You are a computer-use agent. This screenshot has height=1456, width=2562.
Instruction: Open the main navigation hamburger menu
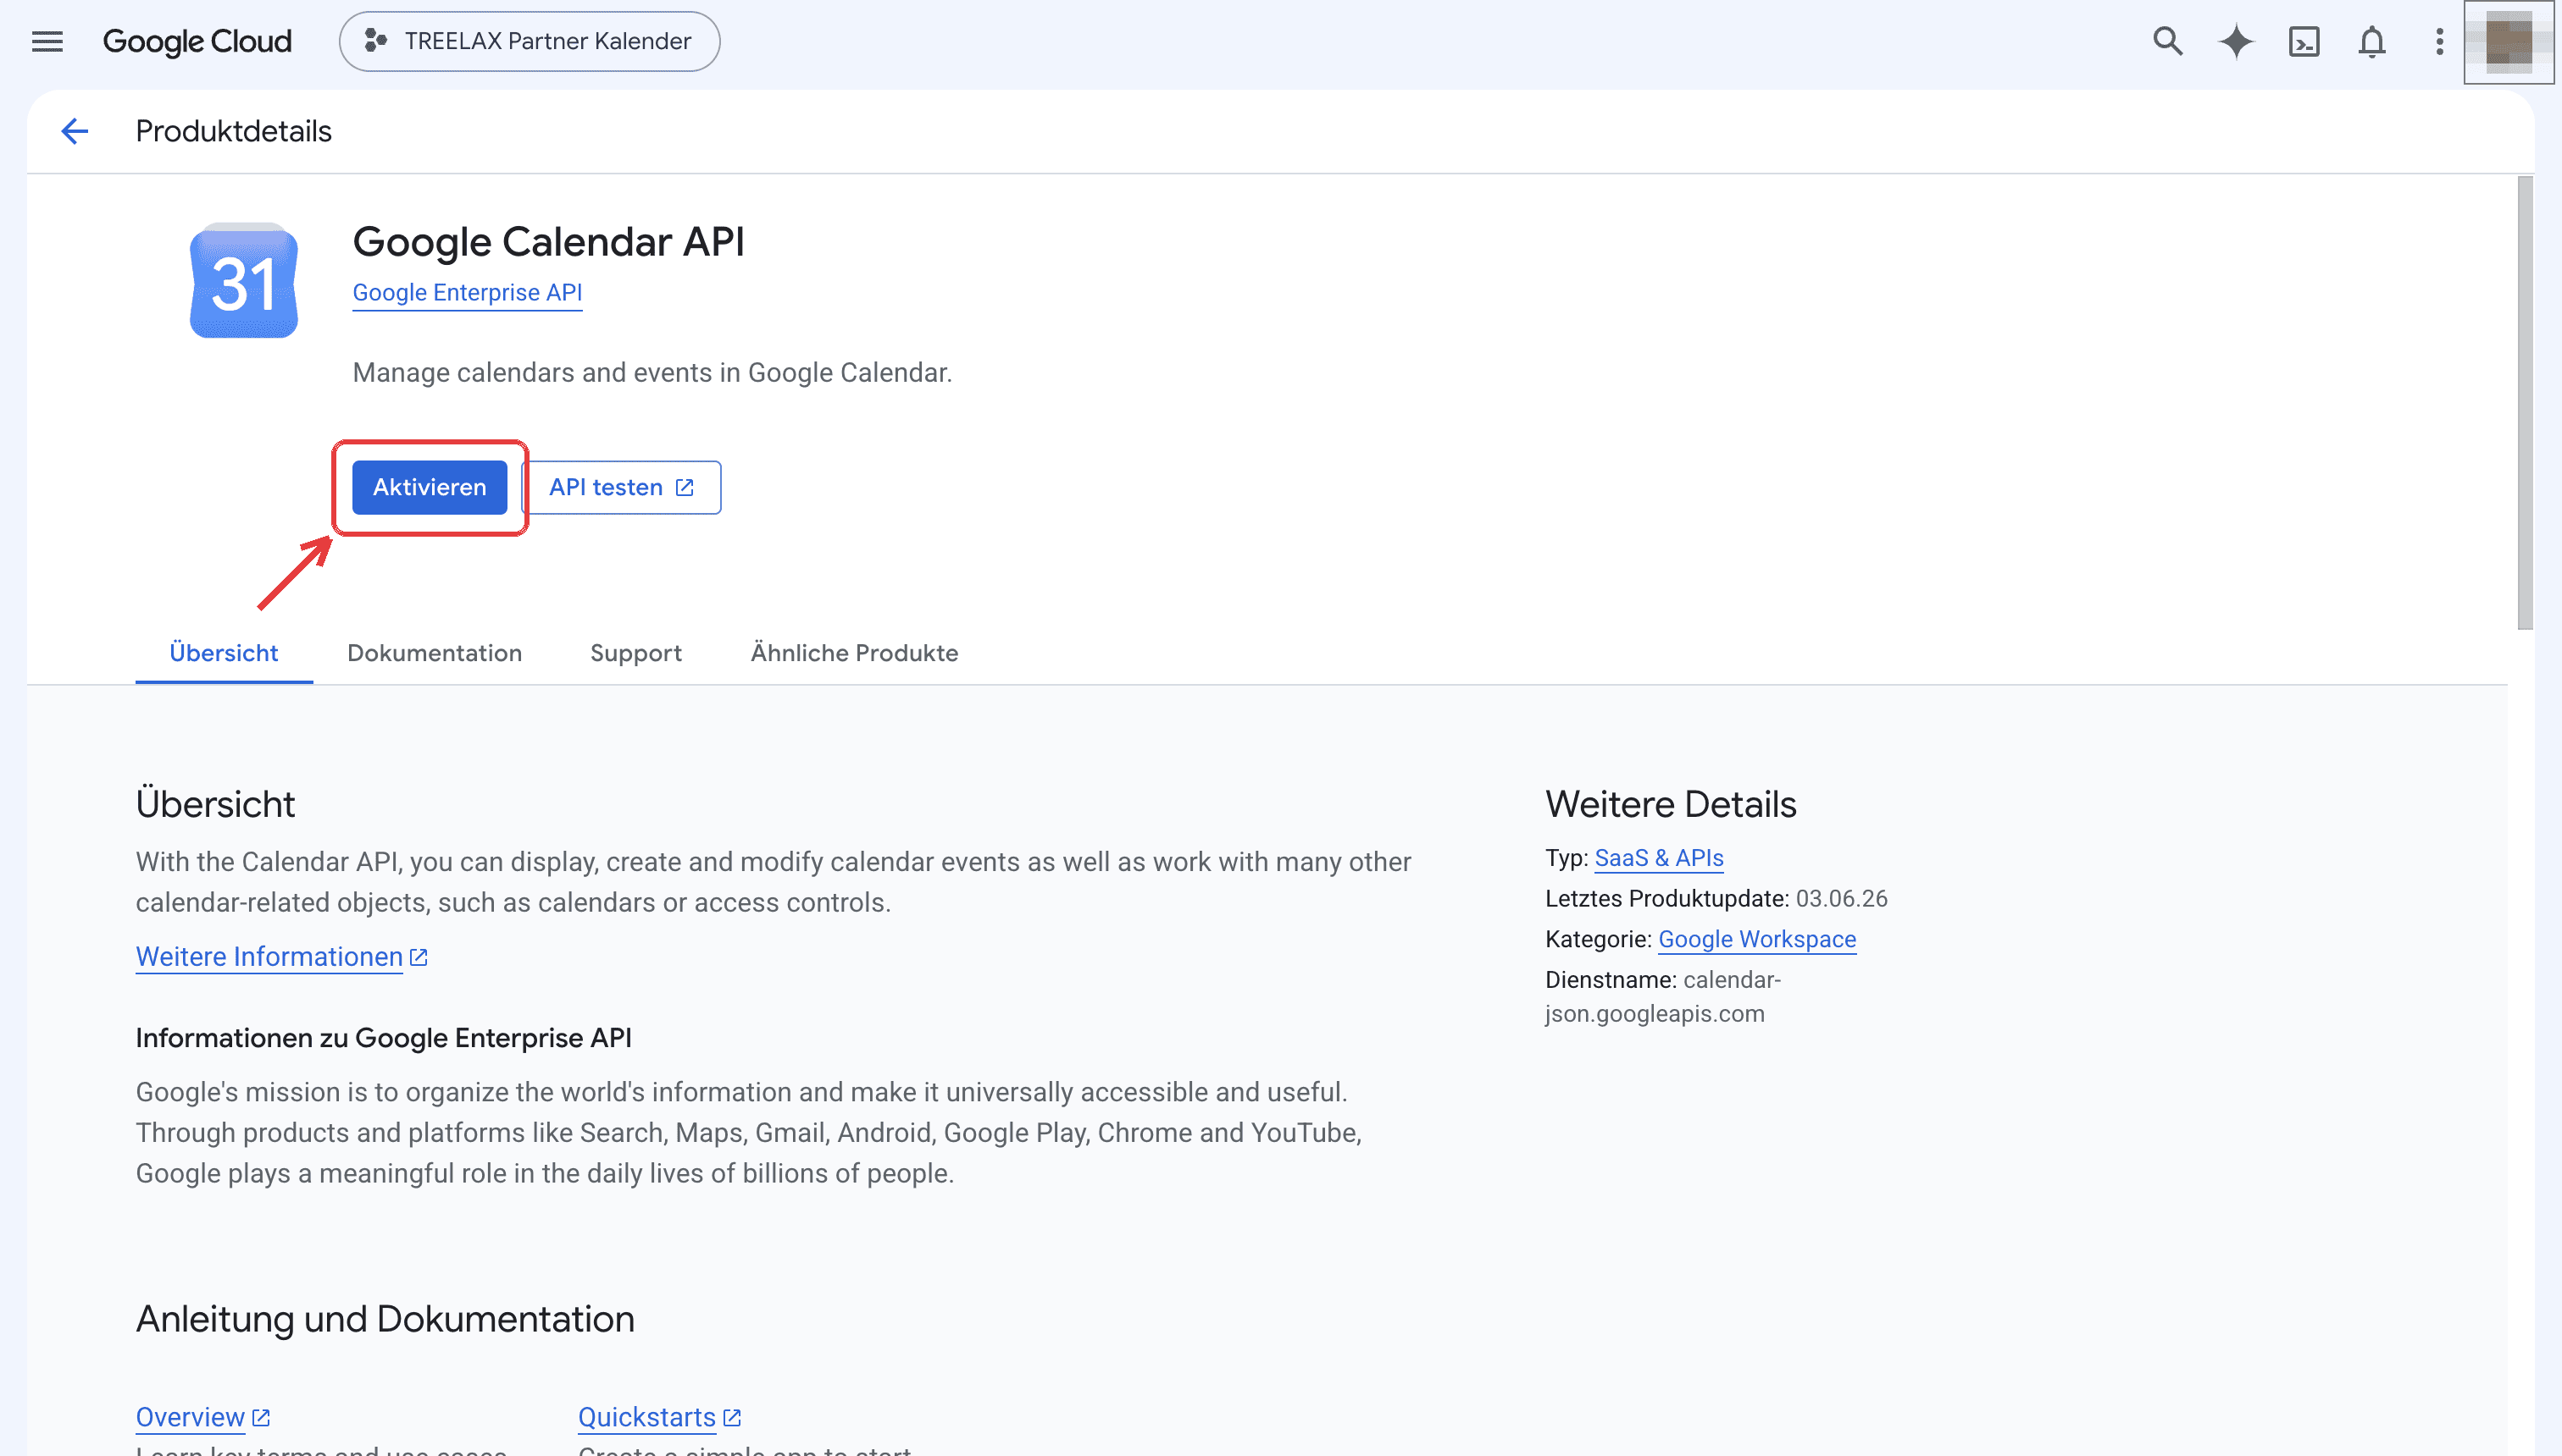click(x=47, y=41)
